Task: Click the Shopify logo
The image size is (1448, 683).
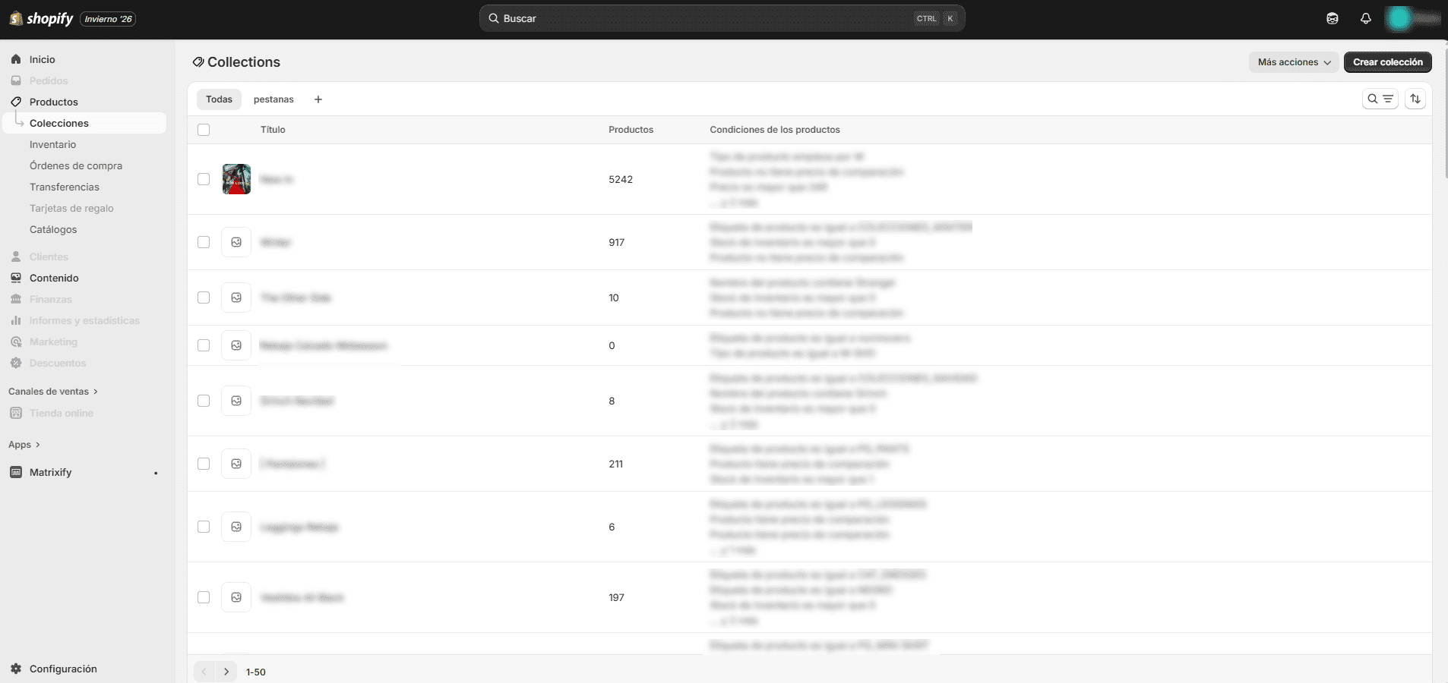Action: 42,19
